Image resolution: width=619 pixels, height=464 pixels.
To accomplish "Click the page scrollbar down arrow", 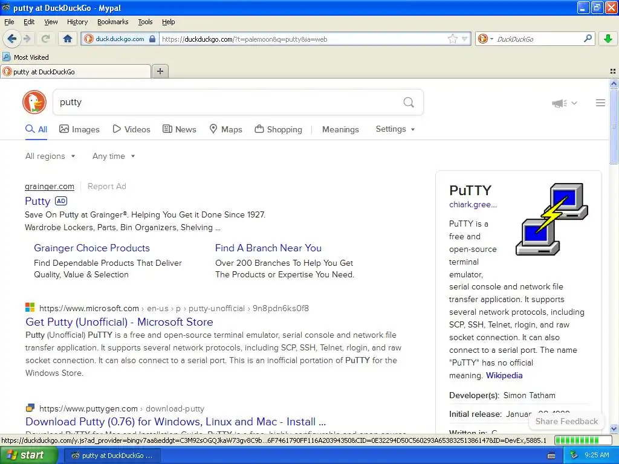I will coord(614,428).
